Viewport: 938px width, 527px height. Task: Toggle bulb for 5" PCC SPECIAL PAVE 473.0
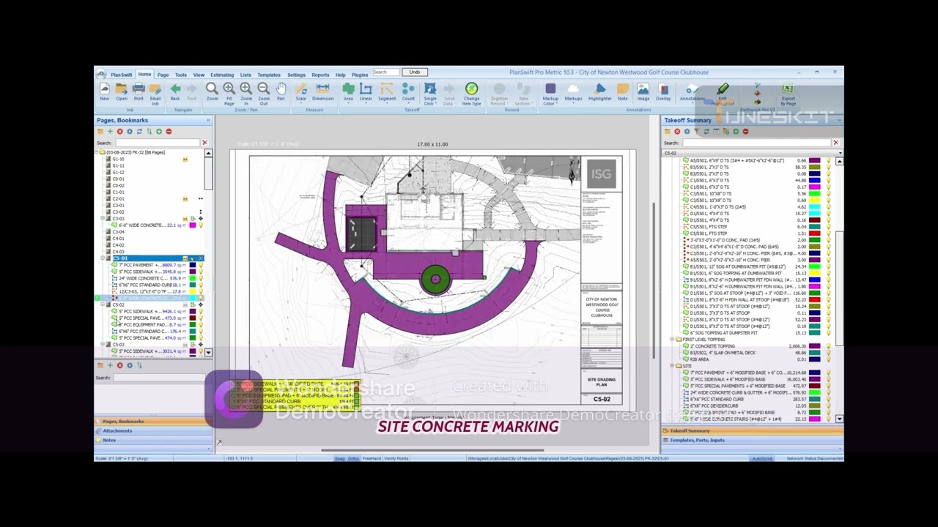[x=201, y=318]
